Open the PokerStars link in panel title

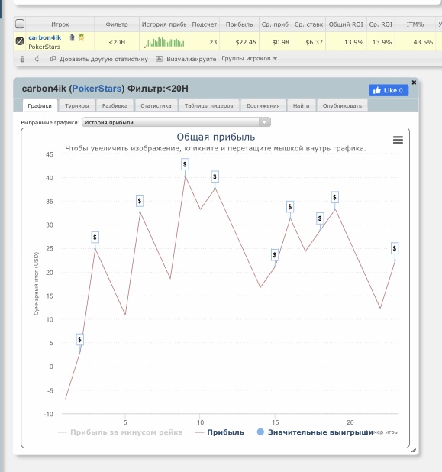(x=97, y=89)
